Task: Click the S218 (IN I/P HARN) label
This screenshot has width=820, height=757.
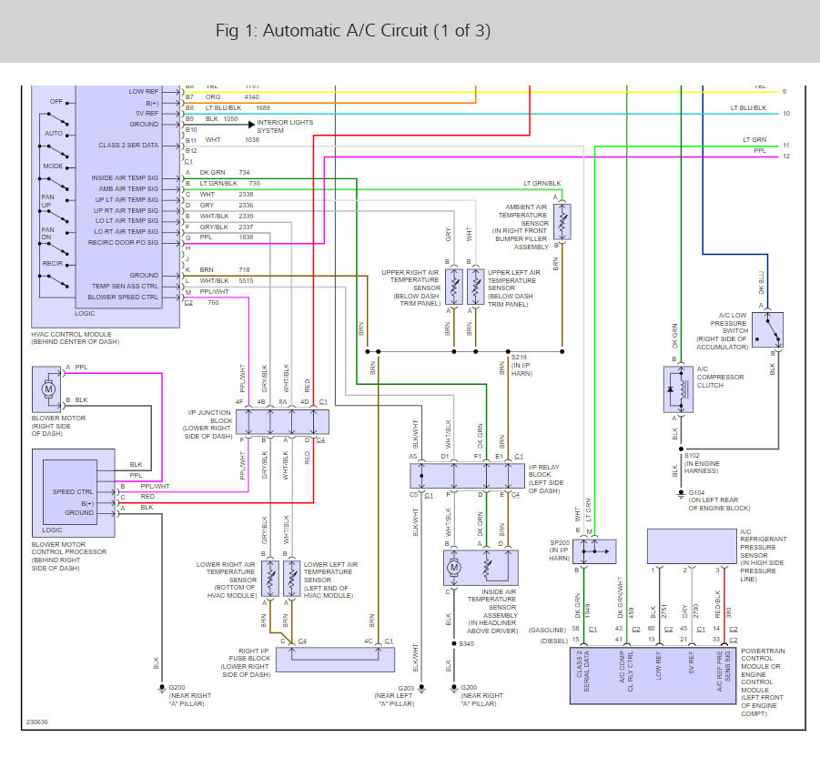Action: [521, 366]
